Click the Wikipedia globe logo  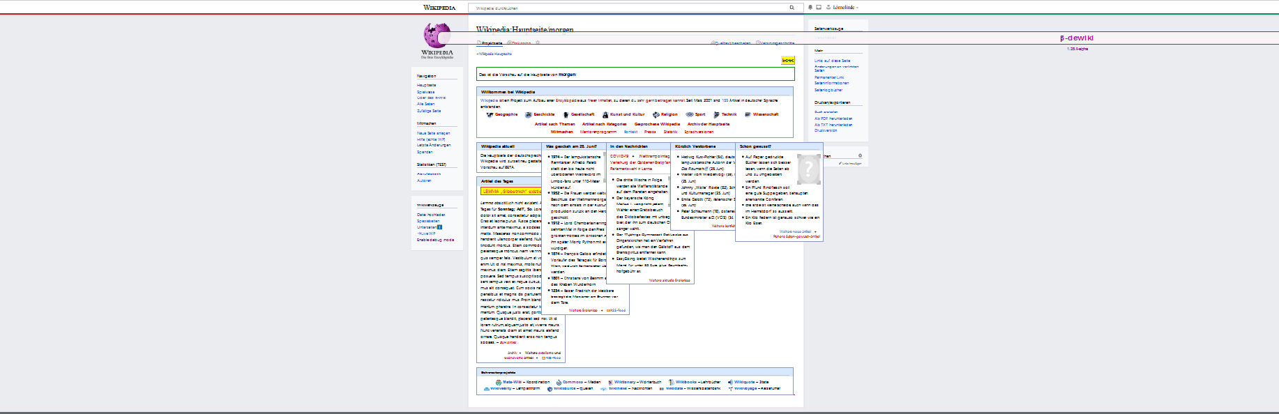pyautogui.click(x=437, y=36)
